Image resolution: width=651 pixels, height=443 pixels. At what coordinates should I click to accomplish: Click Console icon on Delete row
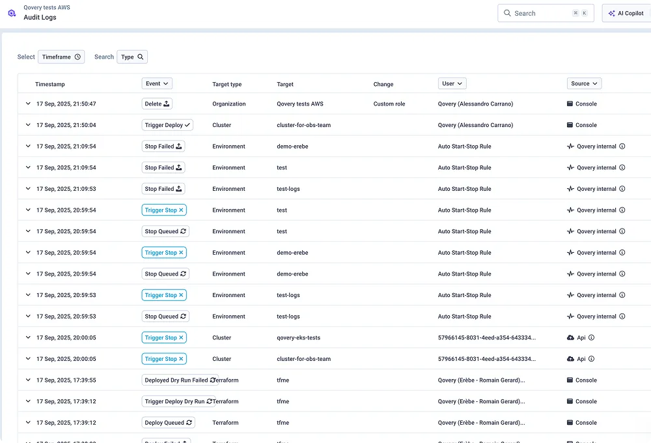(x=570, y=104)
